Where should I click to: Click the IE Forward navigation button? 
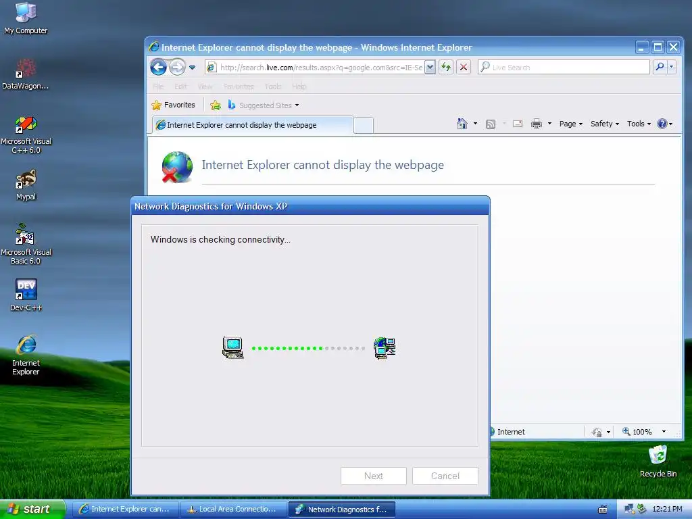(x=177, y=67)
